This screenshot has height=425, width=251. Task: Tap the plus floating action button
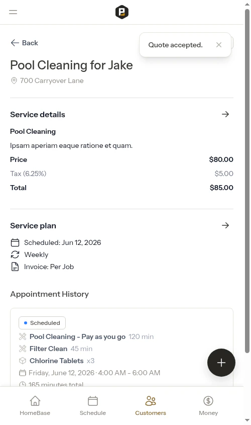(221, 363)
